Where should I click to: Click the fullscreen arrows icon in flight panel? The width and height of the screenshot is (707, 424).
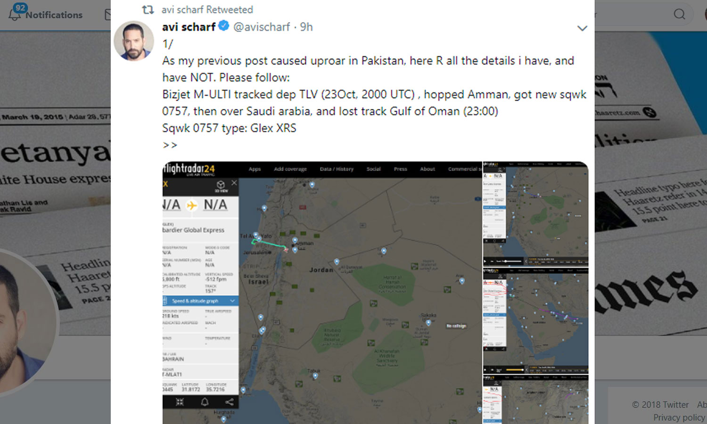click(x=180, y=402)
